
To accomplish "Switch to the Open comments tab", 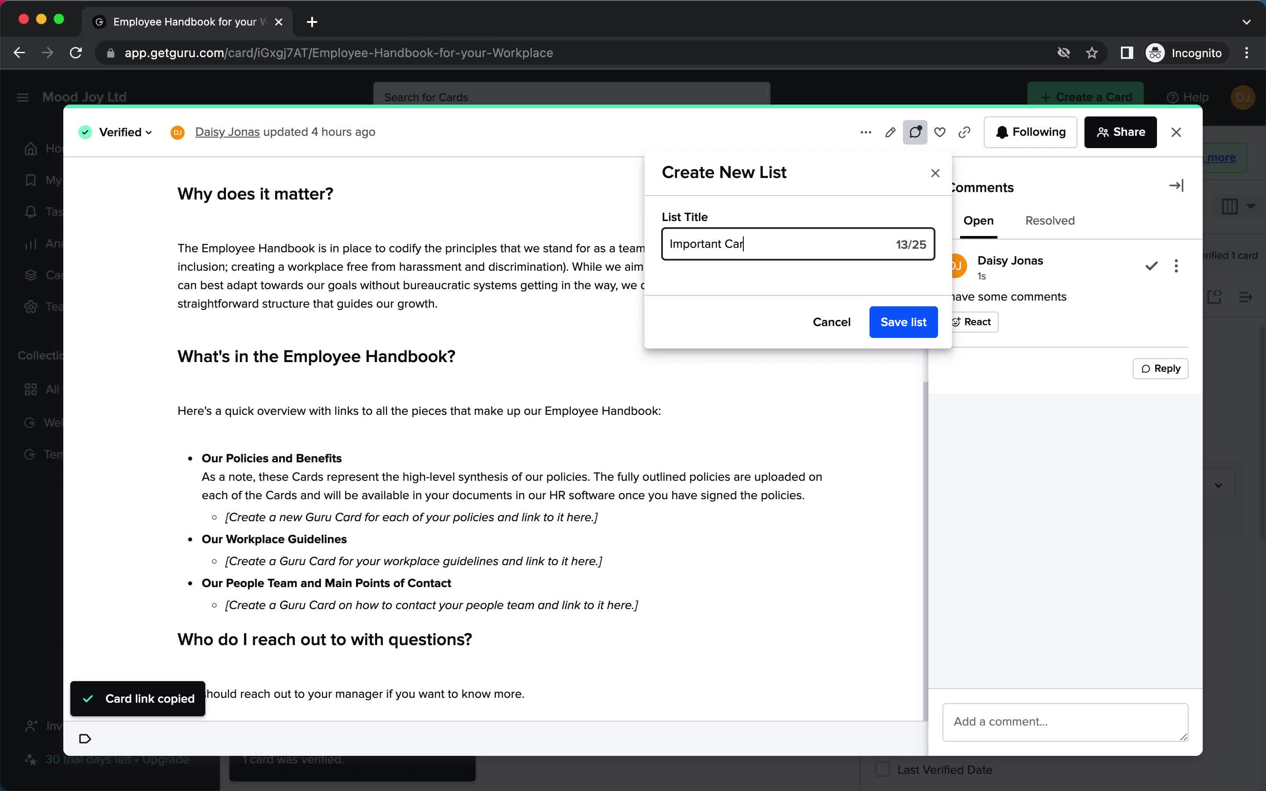I will coord(978,221).
